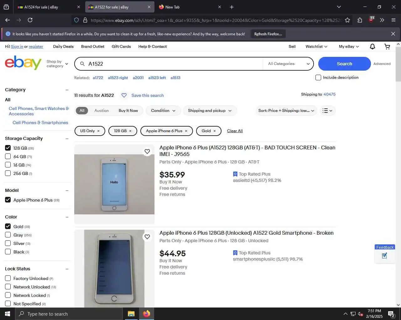Click Clear All filters link
Viewport: 401px width, 320px height.
(x=235, y=131)
